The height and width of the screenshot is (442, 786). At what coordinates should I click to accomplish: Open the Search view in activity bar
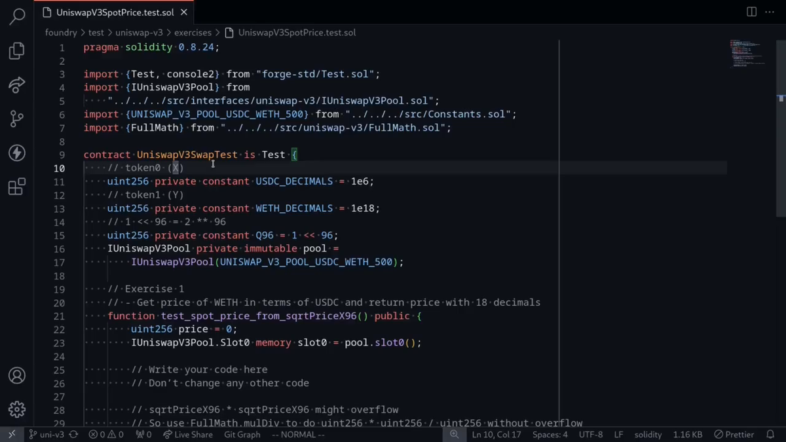tap(17, 16)
